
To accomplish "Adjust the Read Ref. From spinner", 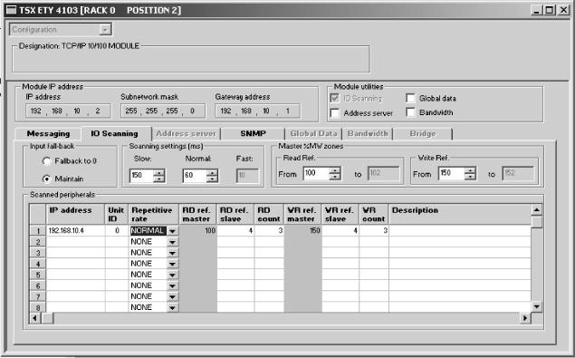I will tap(335, 173).
